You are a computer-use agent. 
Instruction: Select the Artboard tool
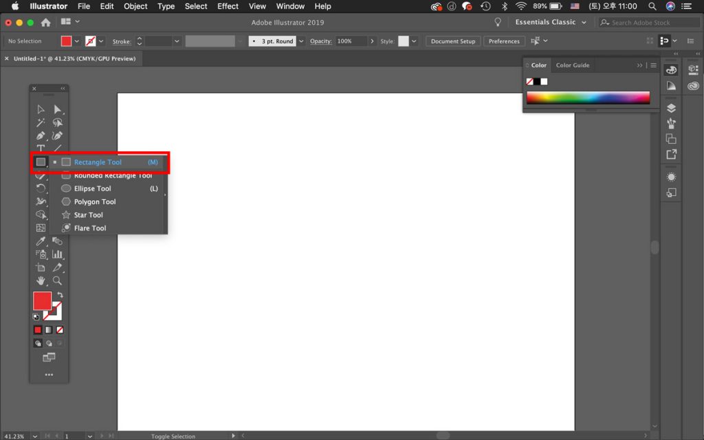(x=41, y=267)
